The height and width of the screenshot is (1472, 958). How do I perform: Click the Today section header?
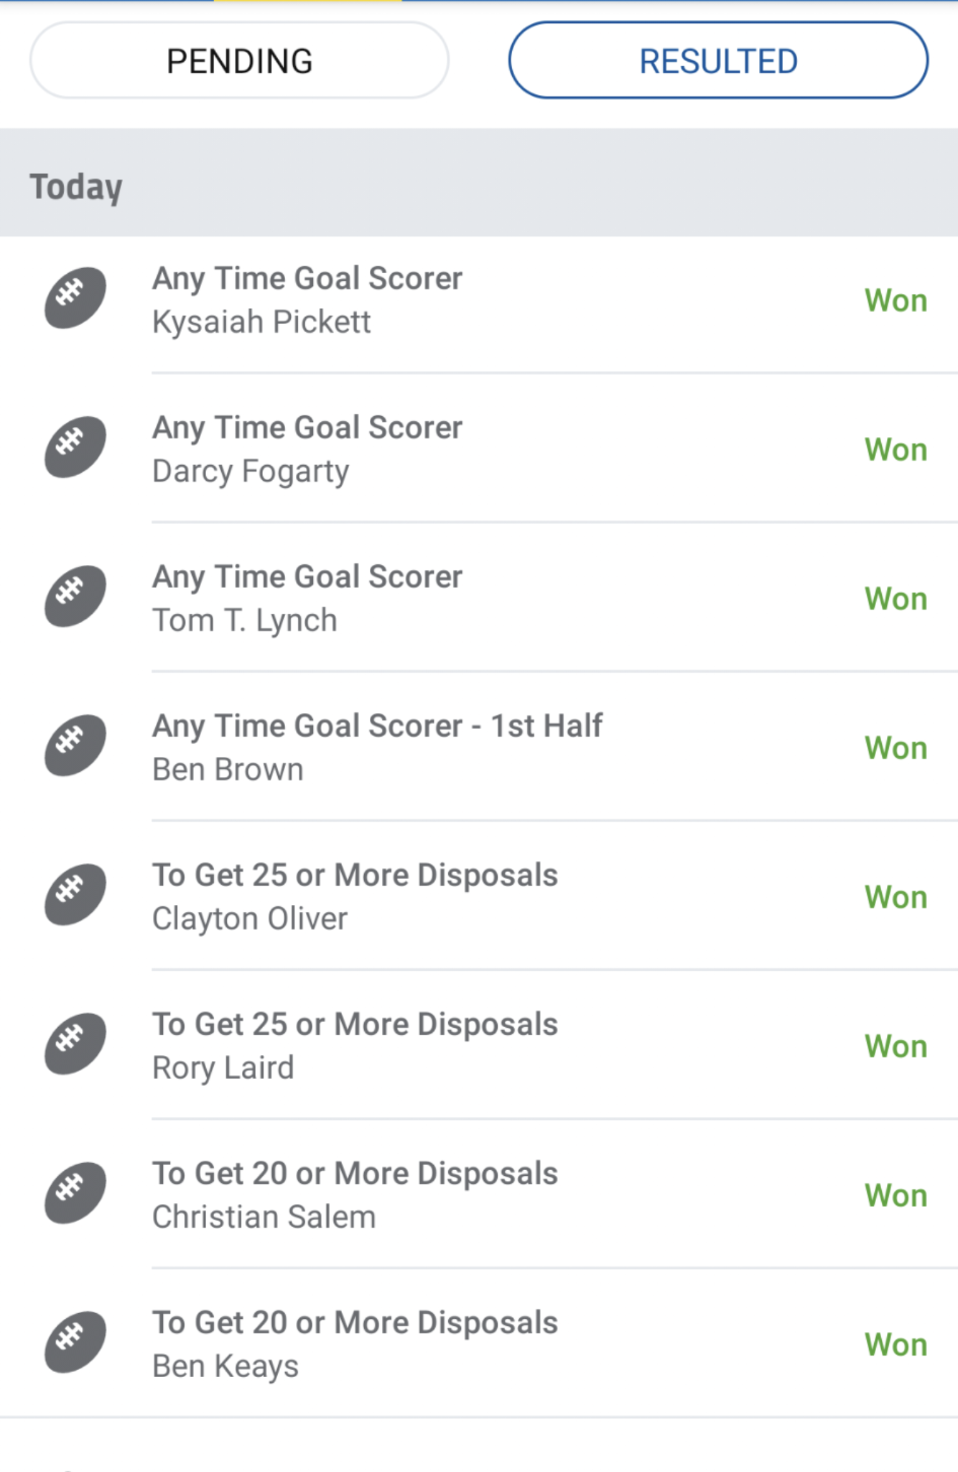(76, 186)
